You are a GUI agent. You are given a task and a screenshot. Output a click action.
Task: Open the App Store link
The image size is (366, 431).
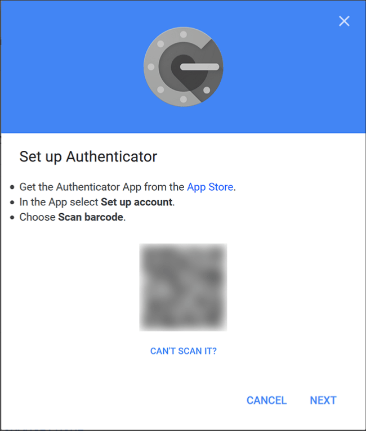point(210,187)
